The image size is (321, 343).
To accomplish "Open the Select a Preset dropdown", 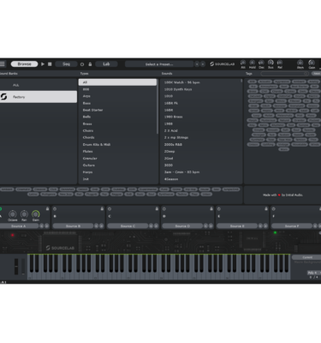I will click(159, 64).
